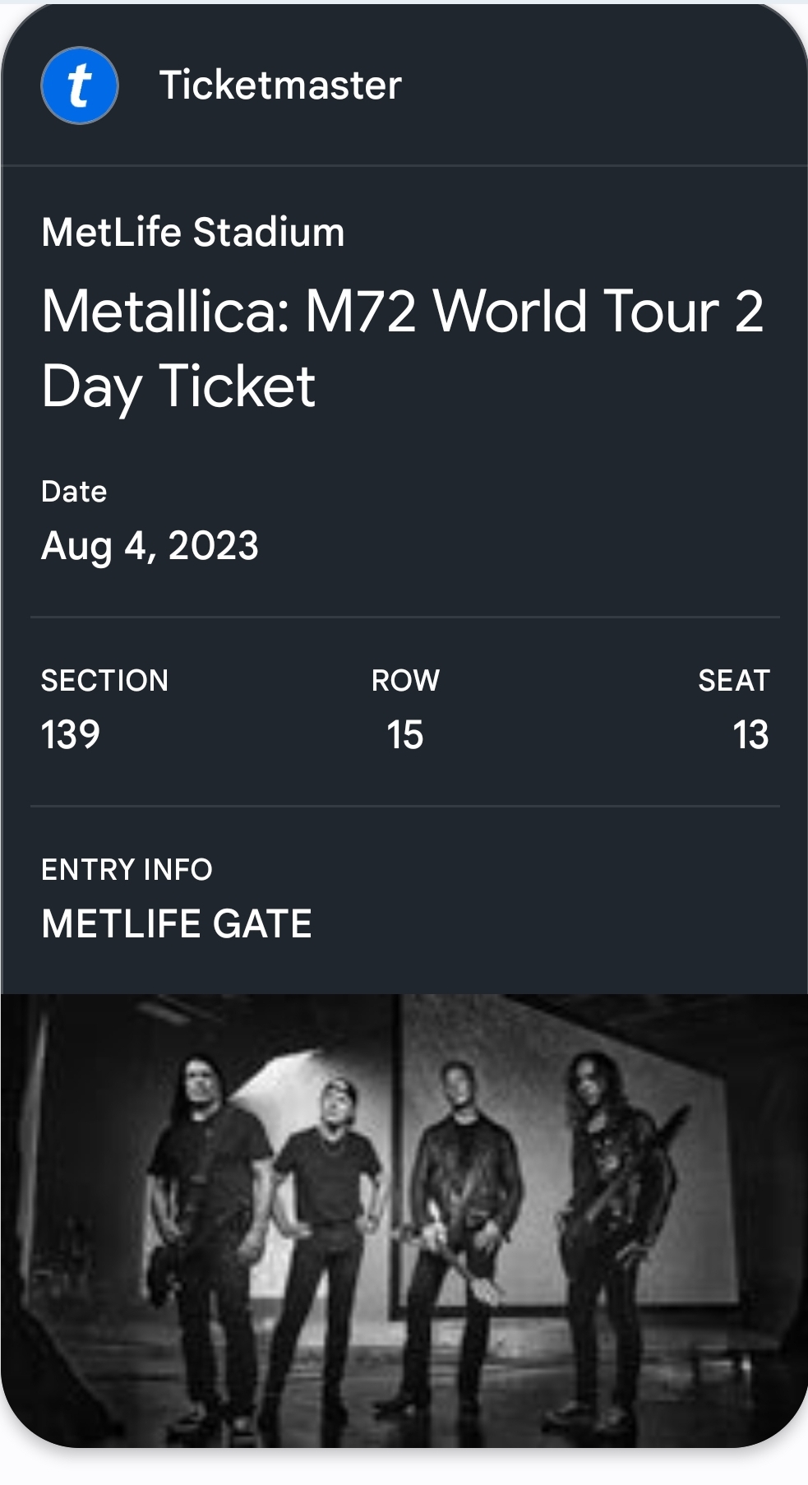The width and height of the screenshot is (808, 1485).
Task: Select the METLIFE GATE entry text
Action: (x=177, y=924)
